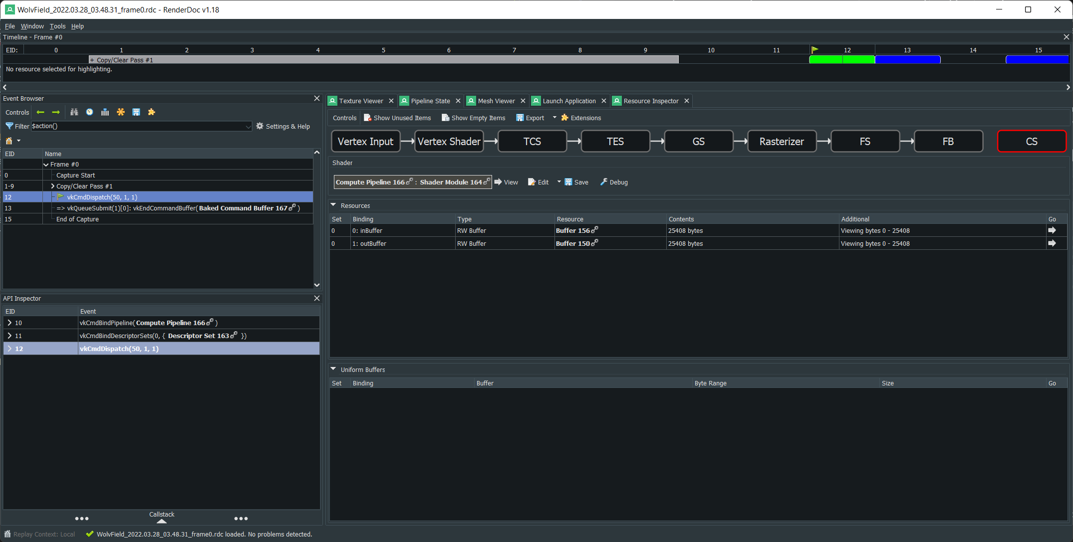
Task: Switch to the Mesh Viewer tab
Action: coord(495,101)
